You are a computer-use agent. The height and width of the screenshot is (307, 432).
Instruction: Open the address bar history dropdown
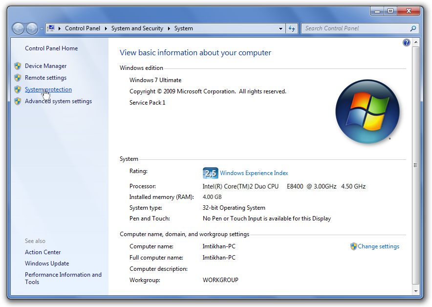click(x=281, y=28)
